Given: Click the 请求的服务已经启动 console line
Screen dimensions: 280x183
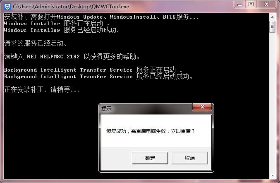Looking at the screenshot, I should coord(36,43).
